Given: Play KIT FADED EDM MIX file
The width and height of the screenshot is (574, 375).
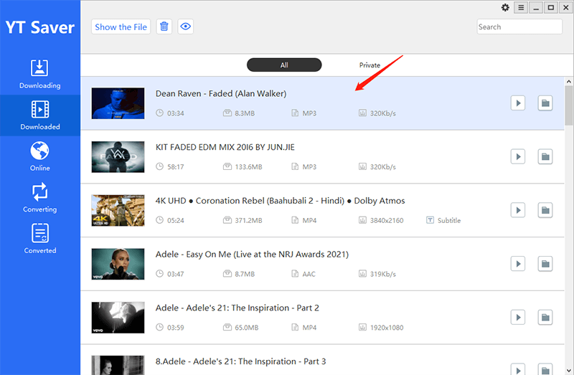Looking at the screenshot, I should click(518, 156).
